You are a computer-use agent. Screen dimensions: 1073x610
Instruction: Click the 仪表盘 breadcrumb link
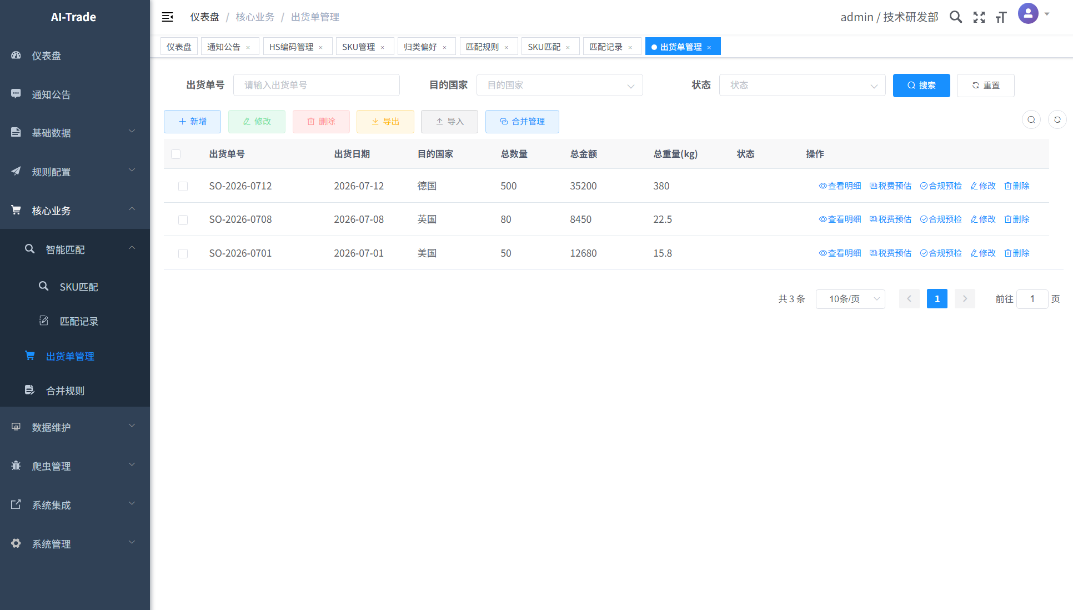[x=204, y=17]
